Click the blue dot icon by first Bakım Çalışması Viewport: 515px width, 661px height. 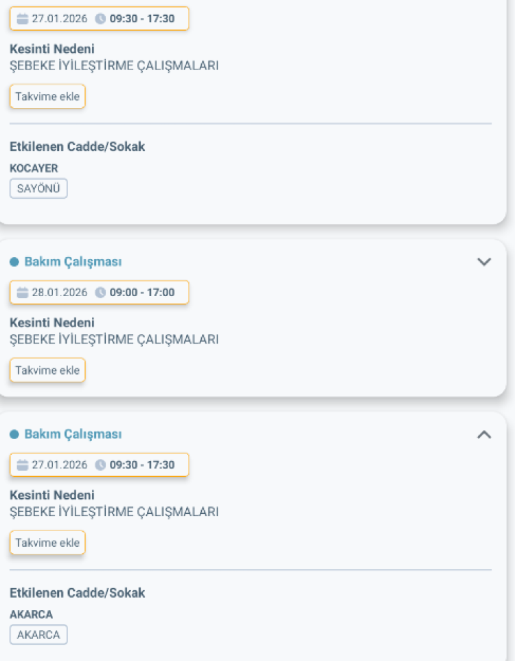16,261
